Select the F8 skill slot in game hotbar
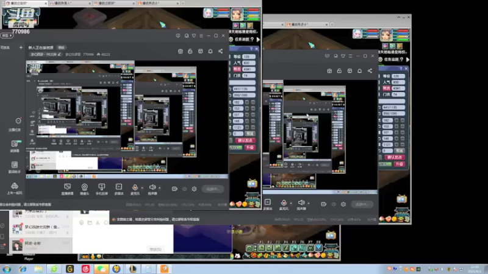488x274 pixels. tap(318, 248)
